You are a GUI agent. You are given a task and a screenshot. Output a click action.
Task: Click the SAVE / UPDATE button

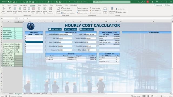tap(71, 29)
